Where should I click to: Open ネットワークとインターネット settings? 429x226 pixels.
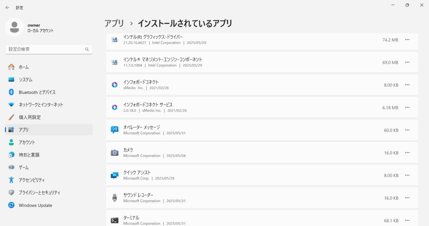pyautogui.click(x=49, y=105)
